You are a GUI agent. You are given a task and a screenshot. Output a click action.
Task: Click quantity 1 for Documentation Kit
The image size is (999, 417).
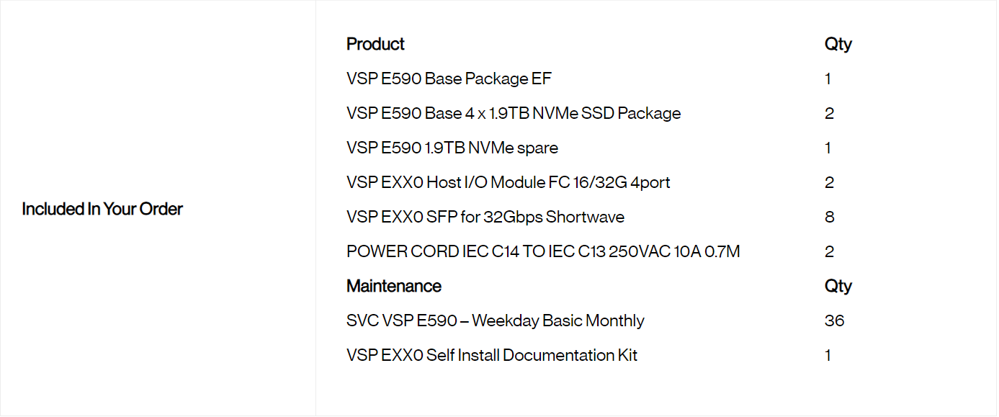pyautogui.click(x=828, y=355)
